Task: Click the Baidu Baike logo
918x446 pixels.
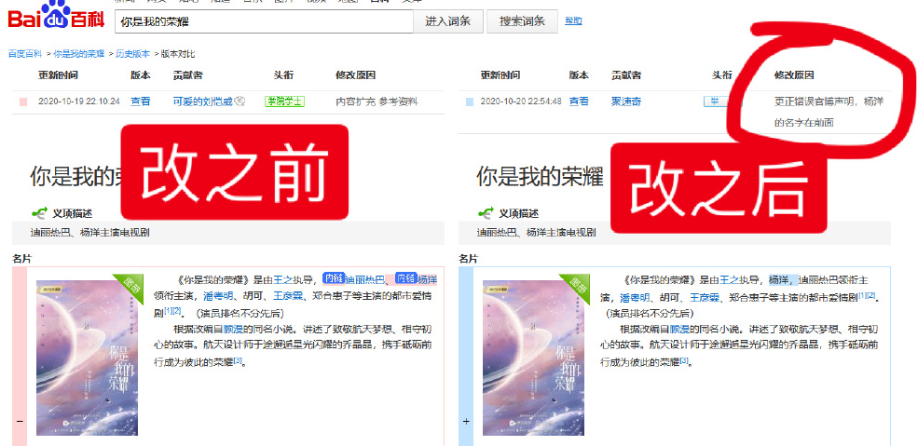Action: 56,17
